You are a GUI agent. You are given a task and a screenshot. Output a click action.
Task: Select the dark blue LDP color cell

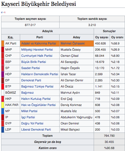(3, 130)
